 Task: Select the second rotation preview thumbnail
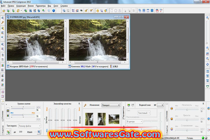point(102,119)
